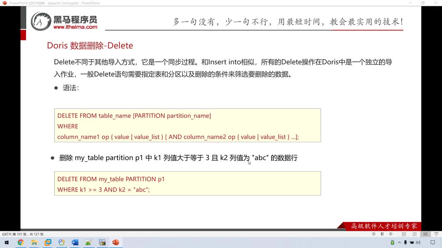Image resolution: width=442 pixels, height=248 pixels.
Task: Click PowerPoint logo icon in title bar
Action: click(x=4, y=3)
